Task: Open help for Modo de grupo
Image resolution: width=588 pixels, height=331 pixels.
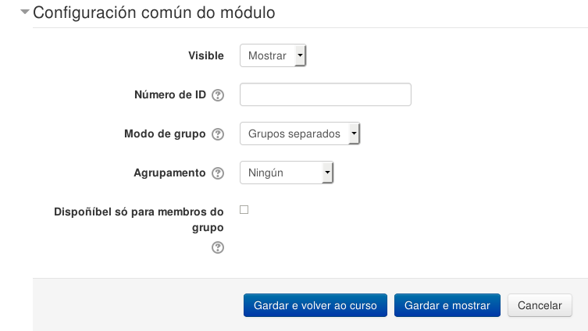Action: 218,134
